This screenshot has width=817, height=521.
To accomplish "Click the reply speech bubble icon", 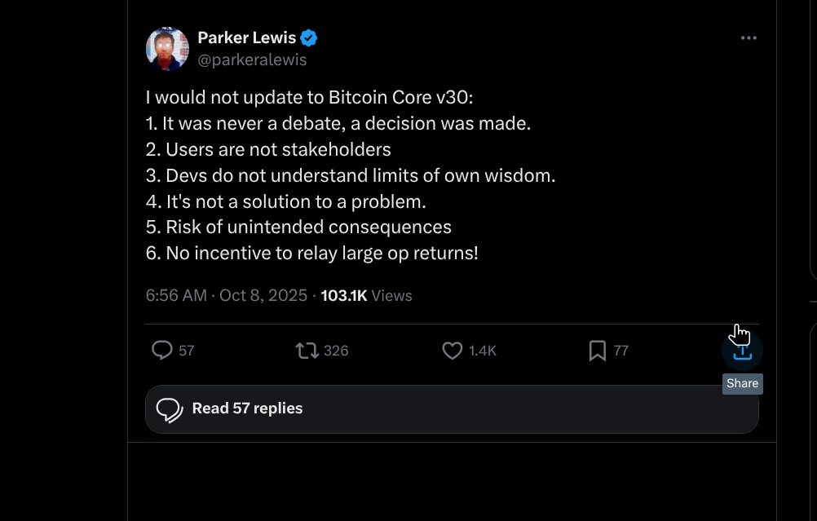I will point(162,351).
